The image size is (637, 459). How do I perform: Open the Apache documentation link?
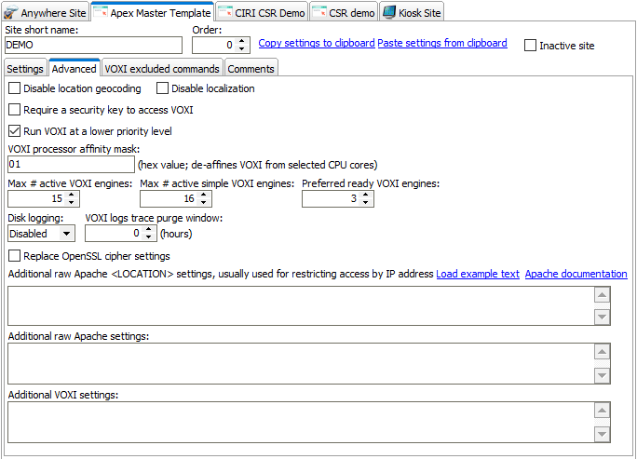pyautogui.click(x=576, y=274)
